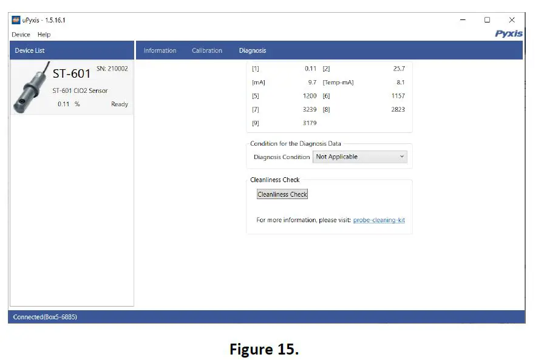
Task: Maximize the uPyxis window
Action: (487, 20)
